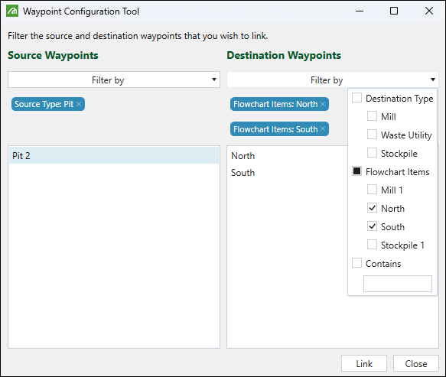Uncheck the South flowchart item
The image size is (446, 377).
372,226
